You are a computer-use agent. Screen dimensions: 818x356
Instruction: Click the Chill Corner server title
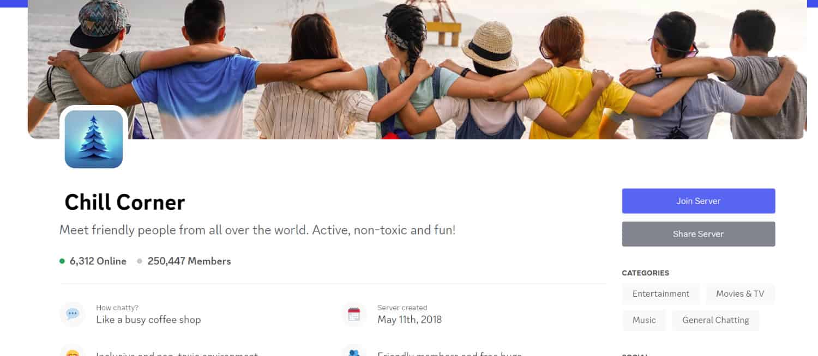(125, 202)
